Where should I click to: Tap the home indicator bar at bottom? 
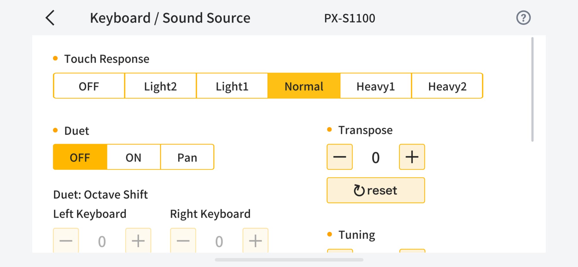pos(289,260)
